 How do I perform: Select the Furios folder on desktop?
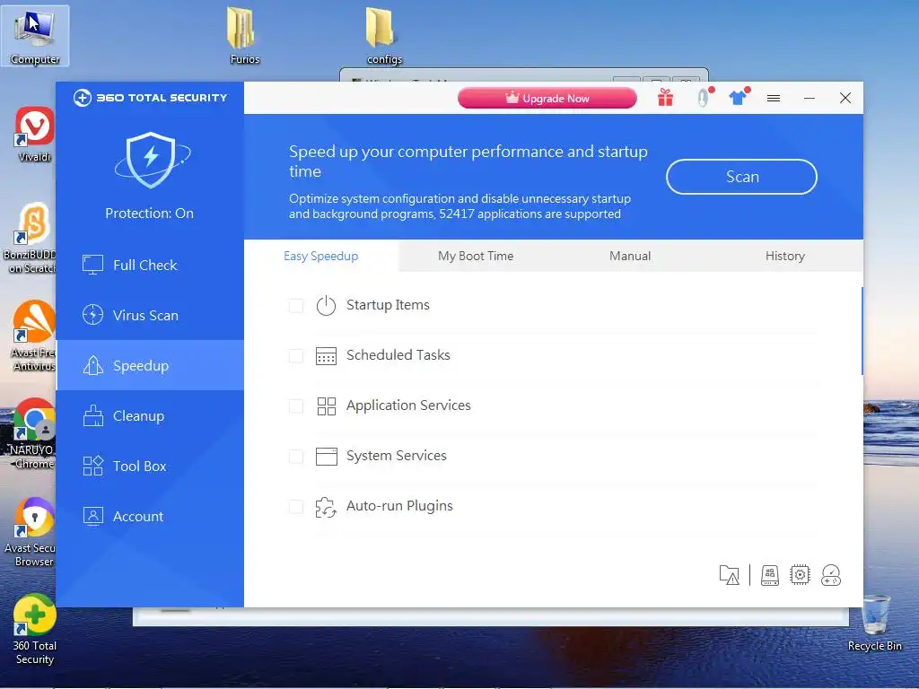click(x=244, y=35)
